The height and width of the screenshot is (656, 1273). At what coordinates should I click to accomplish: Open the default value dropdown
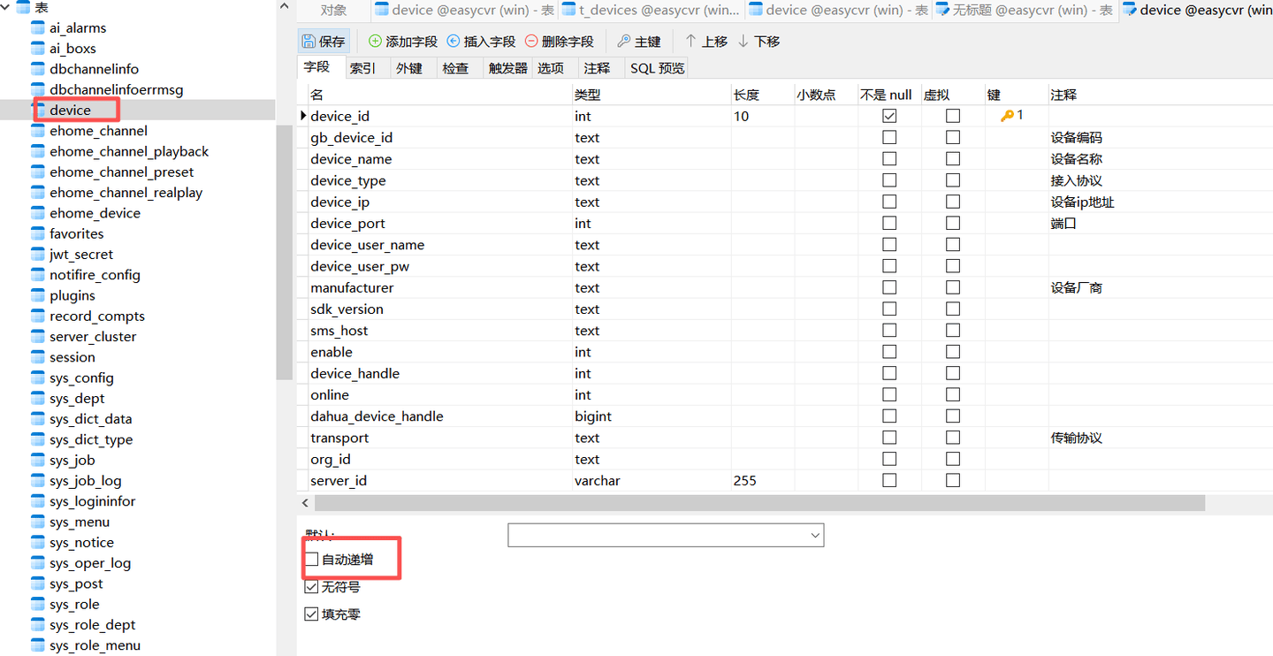click(x=814, y=535)
